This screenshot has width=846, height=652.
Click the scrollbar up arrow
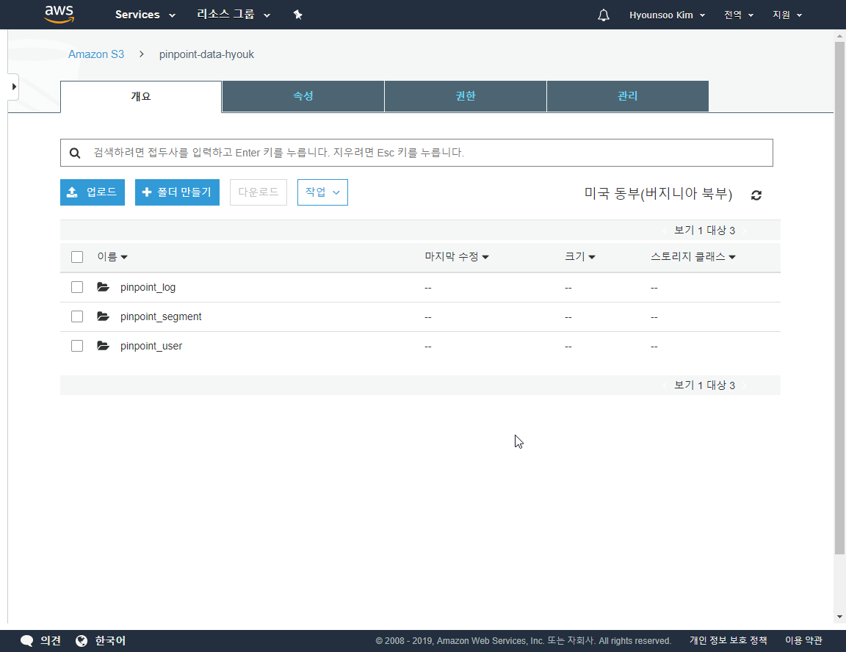[x=839, y=36]
